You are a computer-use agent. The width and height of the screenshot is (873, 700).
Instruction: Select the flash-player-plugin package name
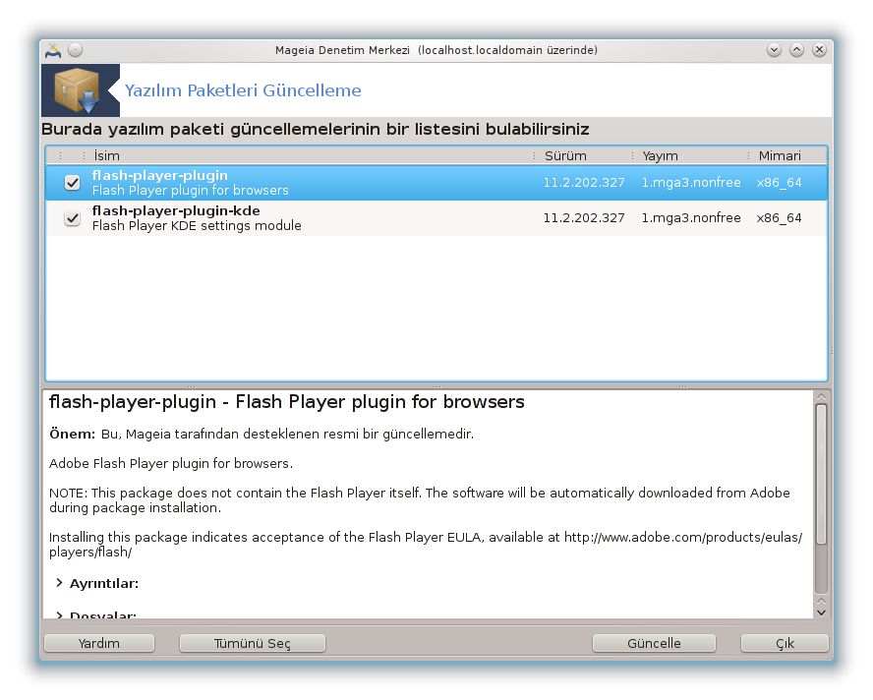click(x=160, y=175)
